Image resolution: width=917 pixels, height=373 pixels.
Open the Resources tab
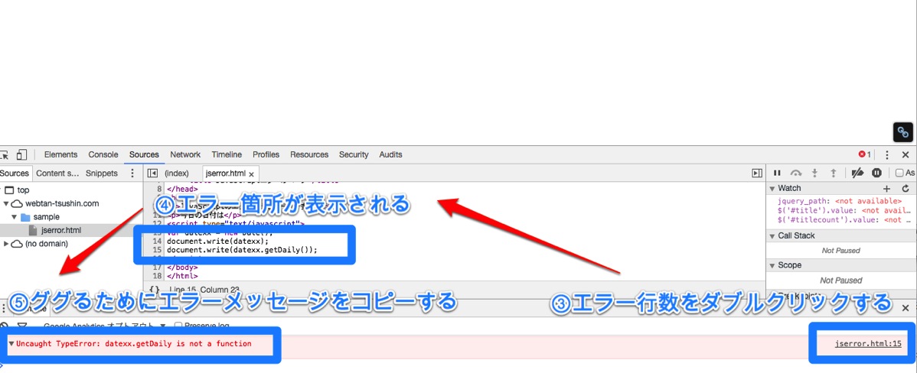tap(309, 154)
